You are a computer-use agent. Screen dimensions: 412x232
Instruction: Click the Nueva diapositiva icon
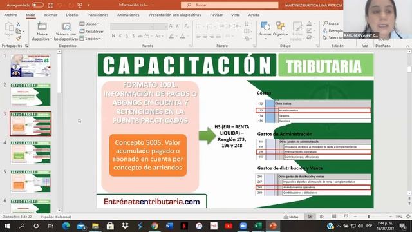(42, 26)
